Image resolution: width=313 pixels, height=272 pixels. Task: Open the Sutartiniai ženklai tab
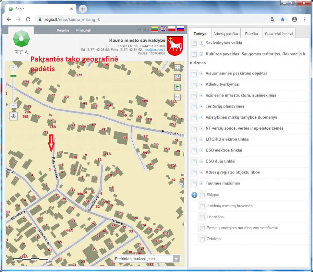(279, 34)
